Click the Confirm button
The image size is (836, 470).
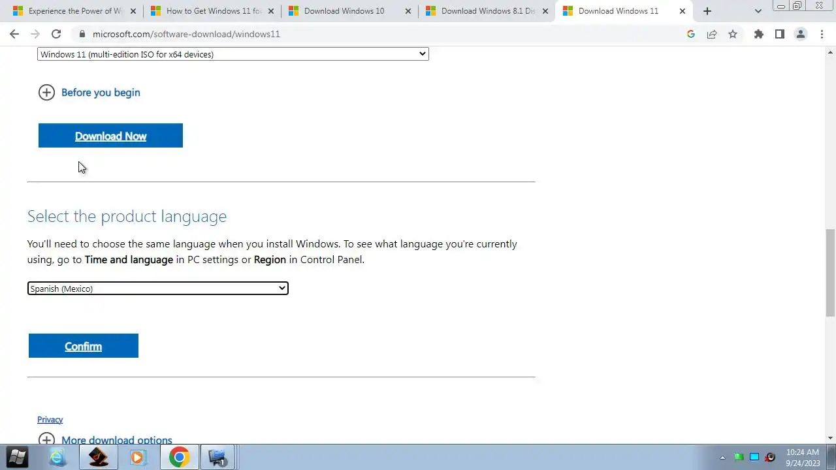(83, 346)
